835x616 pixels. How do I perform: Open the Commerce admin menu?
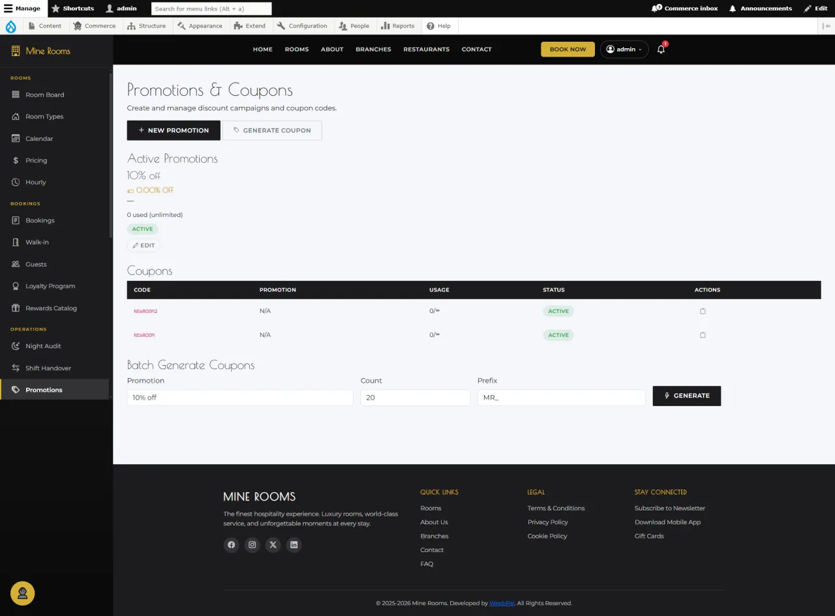[95, 26]
